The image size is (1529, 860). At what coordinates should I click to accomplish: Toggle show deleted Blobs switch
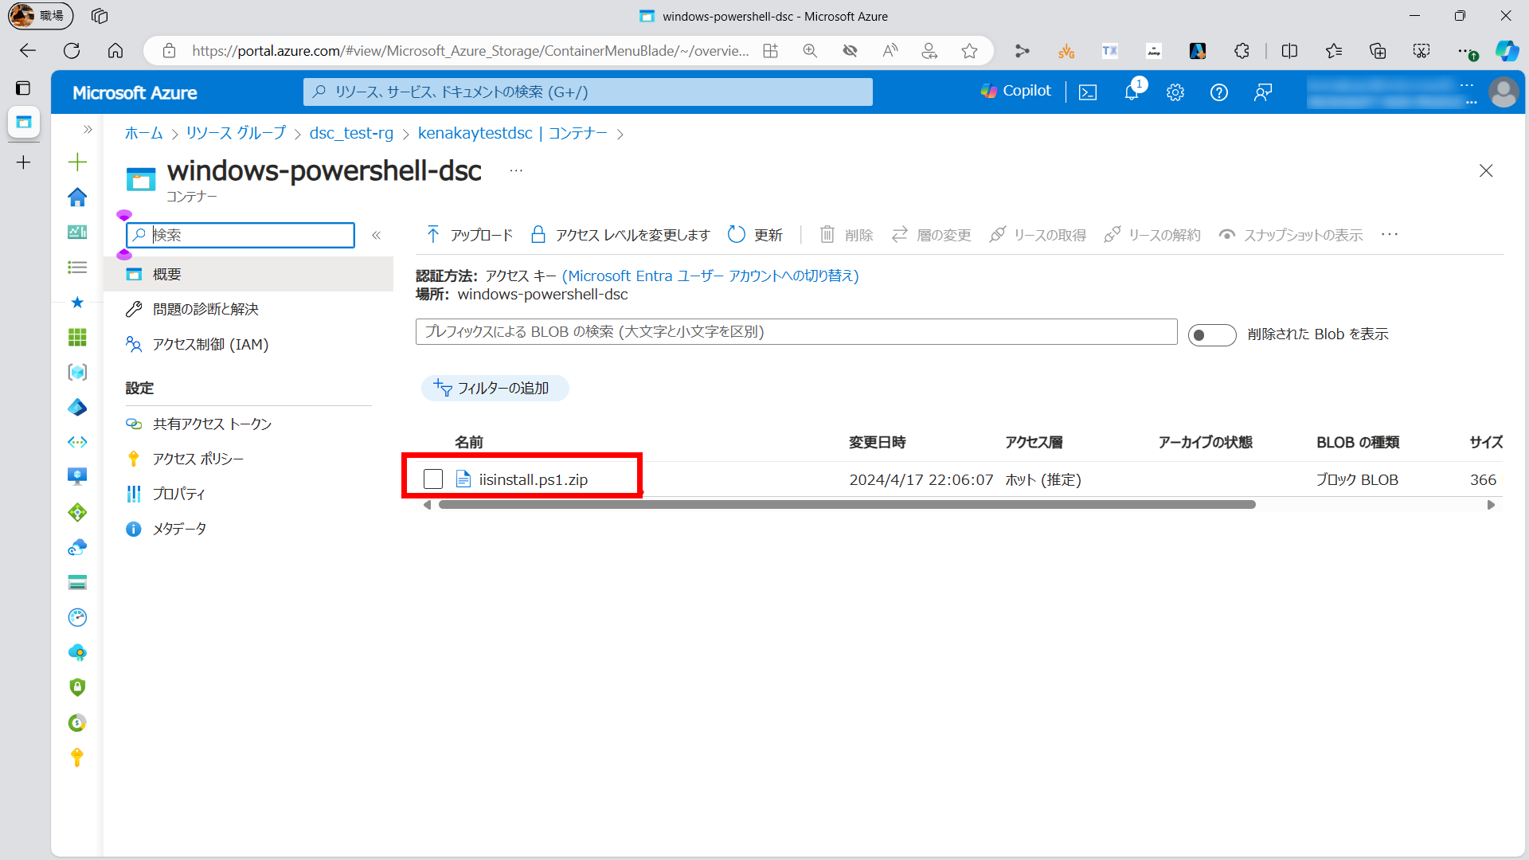[x=1211, y=334]
